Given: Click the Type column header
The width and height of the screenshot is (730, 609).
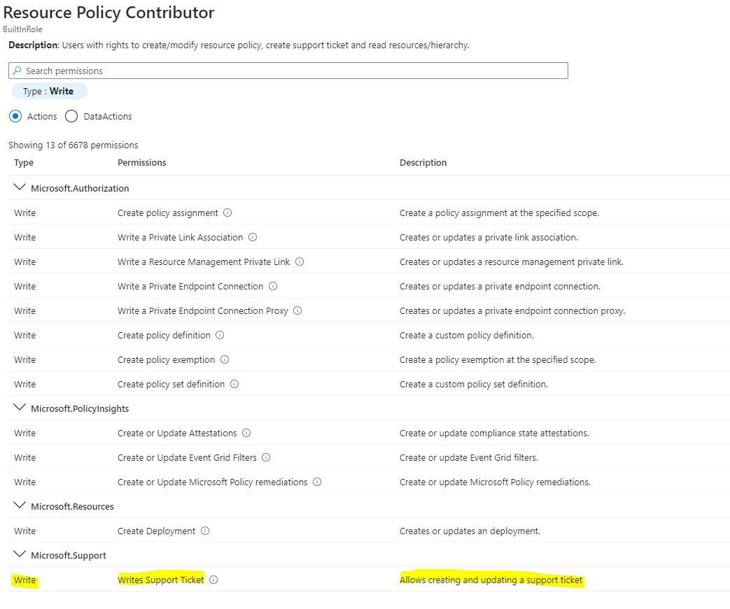Looking at the screenshot, I should pyautogui.click(x=24, y=163).
